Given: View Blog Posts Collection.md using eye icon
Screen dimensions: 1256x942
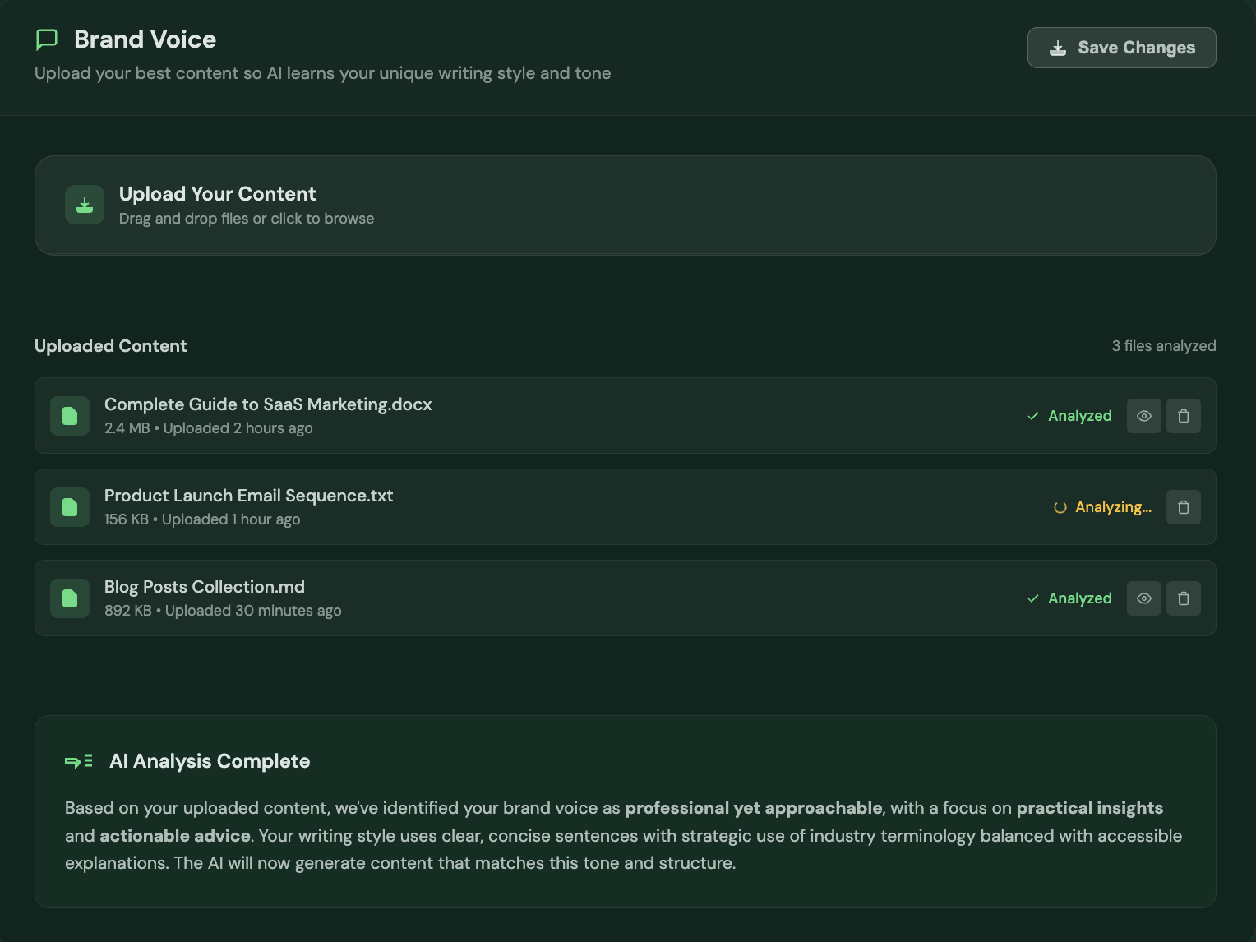Looking at the screenshot, I should [1143, 598].
